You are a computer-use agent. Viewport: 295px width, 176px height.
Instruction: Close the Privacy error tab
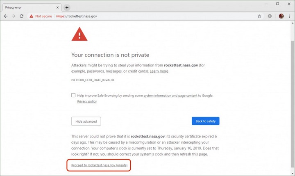57,7
